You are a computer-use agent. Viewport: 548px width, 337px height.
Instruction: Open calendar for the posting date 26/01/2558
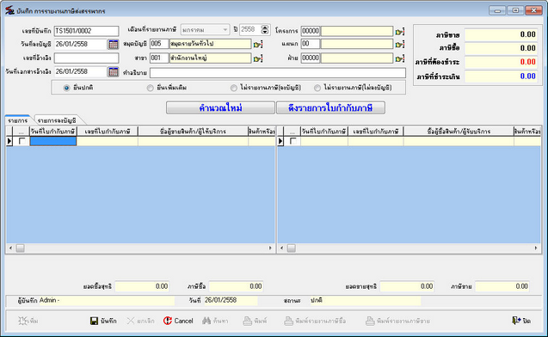pyautogui.click(x=114, y=45)
